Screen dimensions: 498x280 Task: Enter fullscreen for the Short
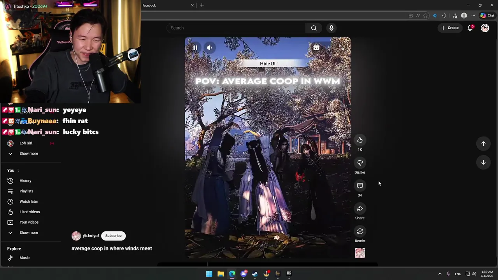tap(341, 48)
